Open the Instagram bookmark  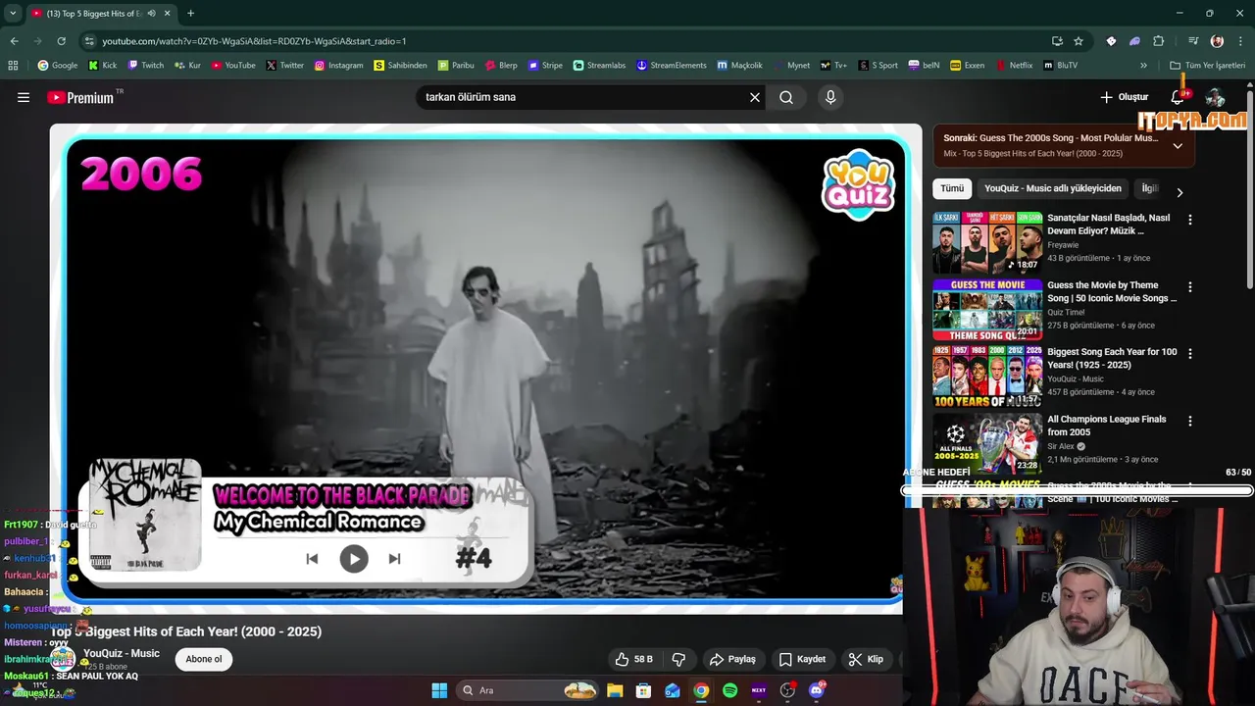pyautogui.click(x=338, y=66)
